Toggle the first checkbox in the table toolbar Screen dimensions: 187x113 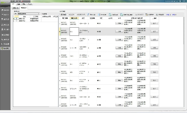[x=60, y=14]
